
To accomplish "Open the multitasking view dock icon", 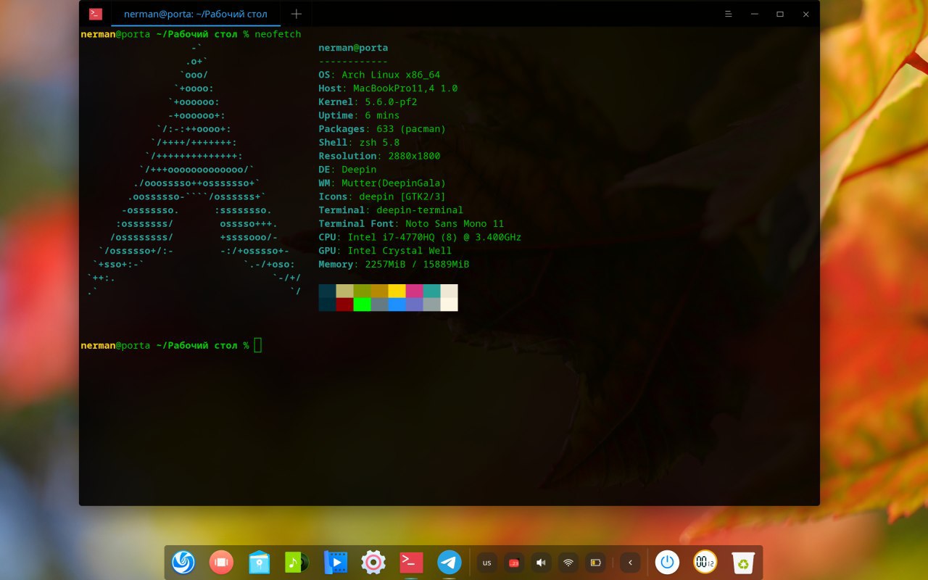I will point(221,563).
